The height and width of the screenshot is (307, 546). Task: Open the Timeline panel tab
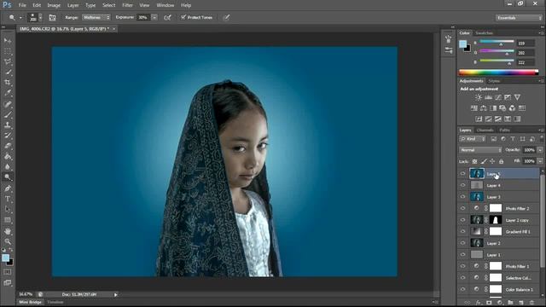[x=55, y=302]
